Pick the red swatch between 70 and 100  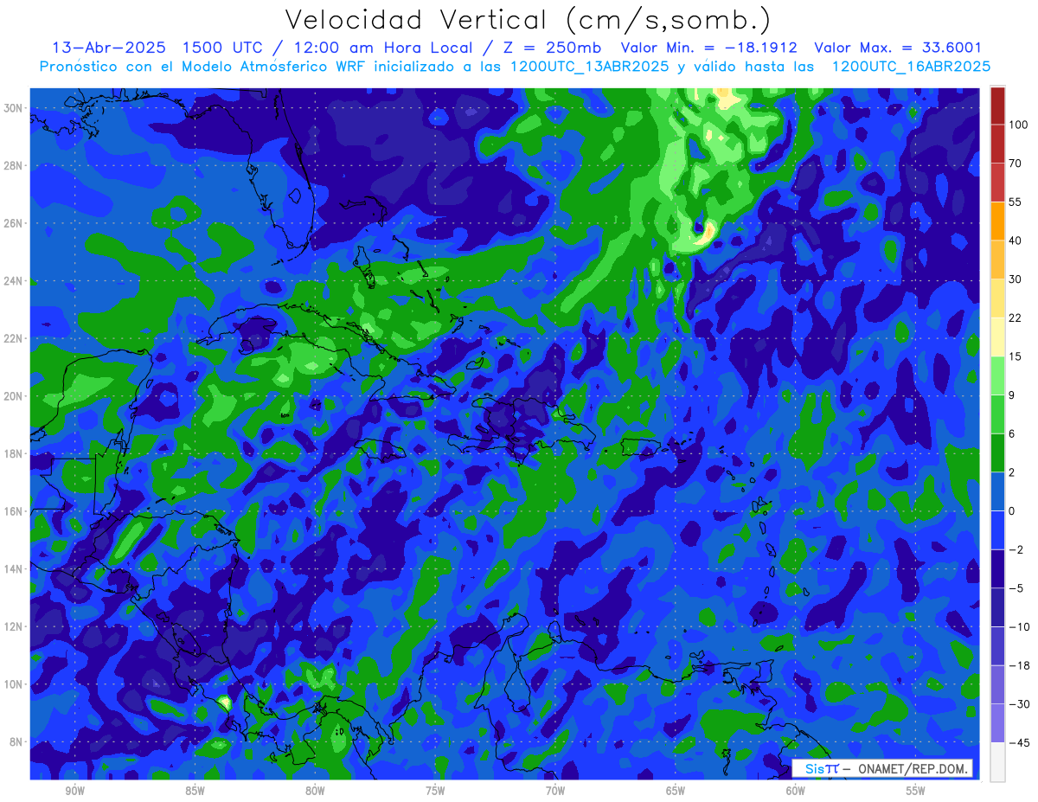[x=997, y=144]
